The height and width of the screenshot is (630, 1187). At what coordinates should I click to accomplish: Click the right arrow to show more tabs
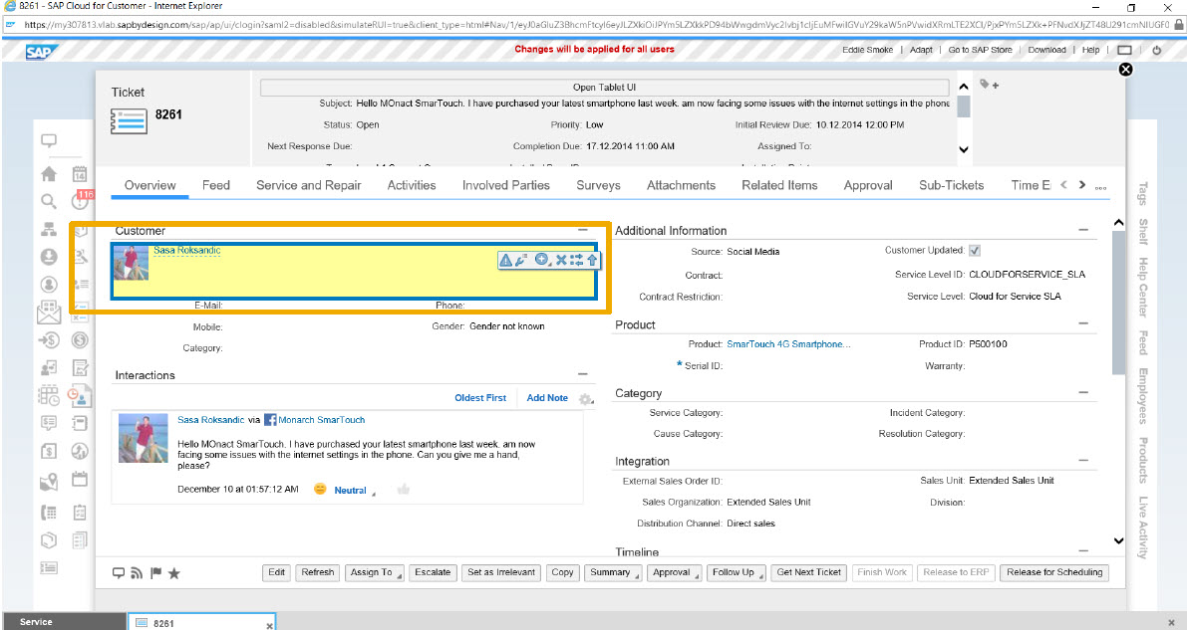(x=1081, y=184)
